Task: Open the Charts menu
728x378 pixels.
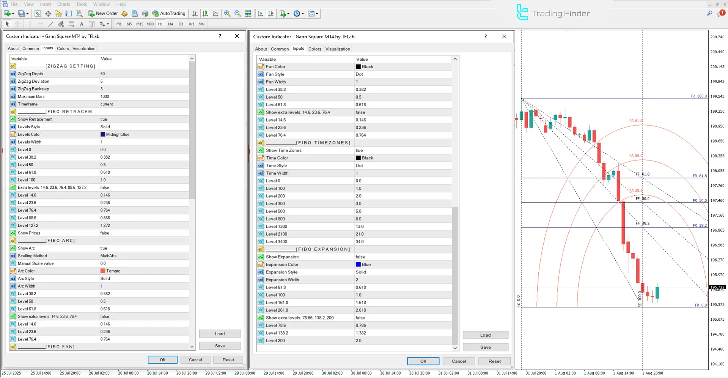Action: point(63,4)
